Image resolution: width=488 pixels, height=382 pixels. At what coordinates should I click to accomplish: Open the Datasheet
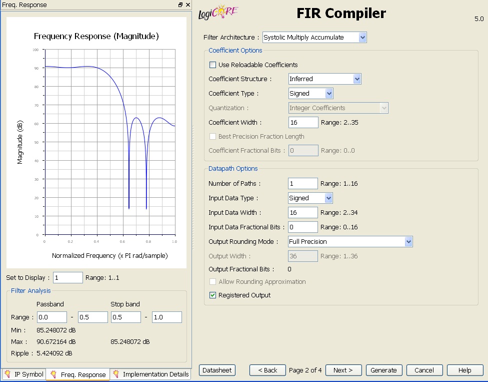[x=217, y=370]
